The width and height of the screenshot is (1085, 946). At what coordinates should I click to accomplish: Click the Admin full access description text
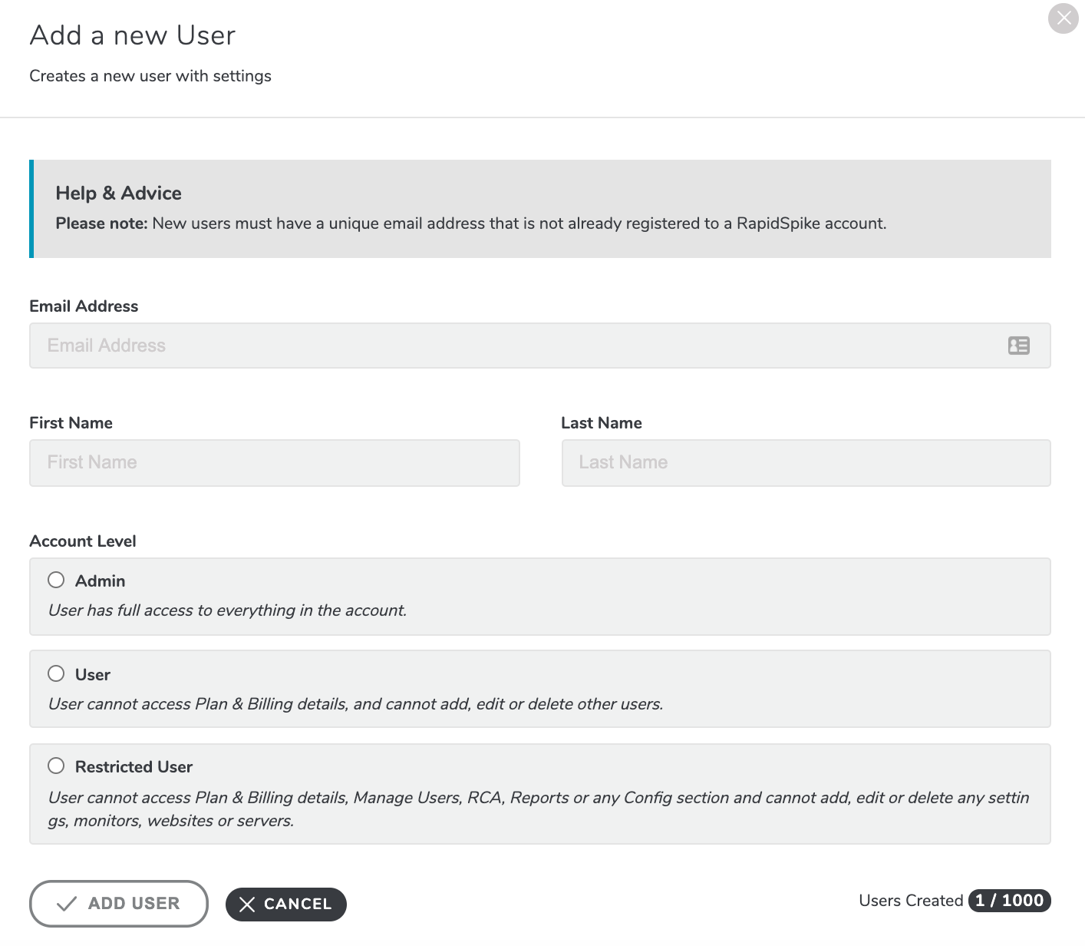[x=227, y=610]
